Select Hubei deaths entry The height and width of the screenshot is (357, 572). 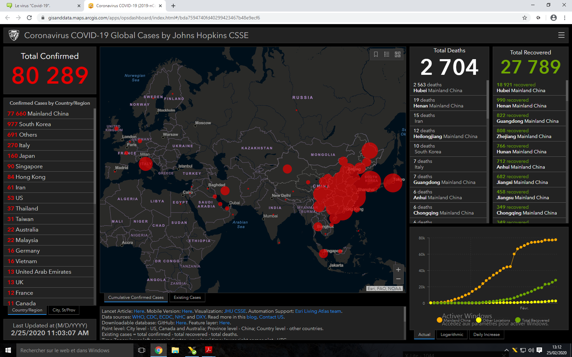pyautogui.click(x=448, y=87)
